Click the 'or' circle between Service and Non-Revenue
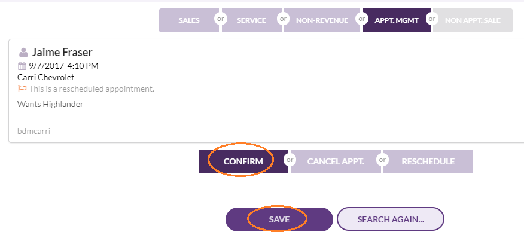 click(284, 19)
